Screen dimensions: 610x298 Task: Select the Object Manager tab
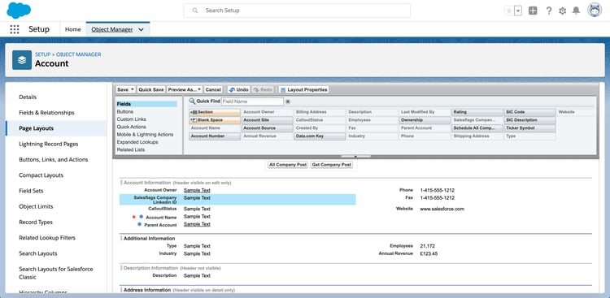click(x=112, y=29)
